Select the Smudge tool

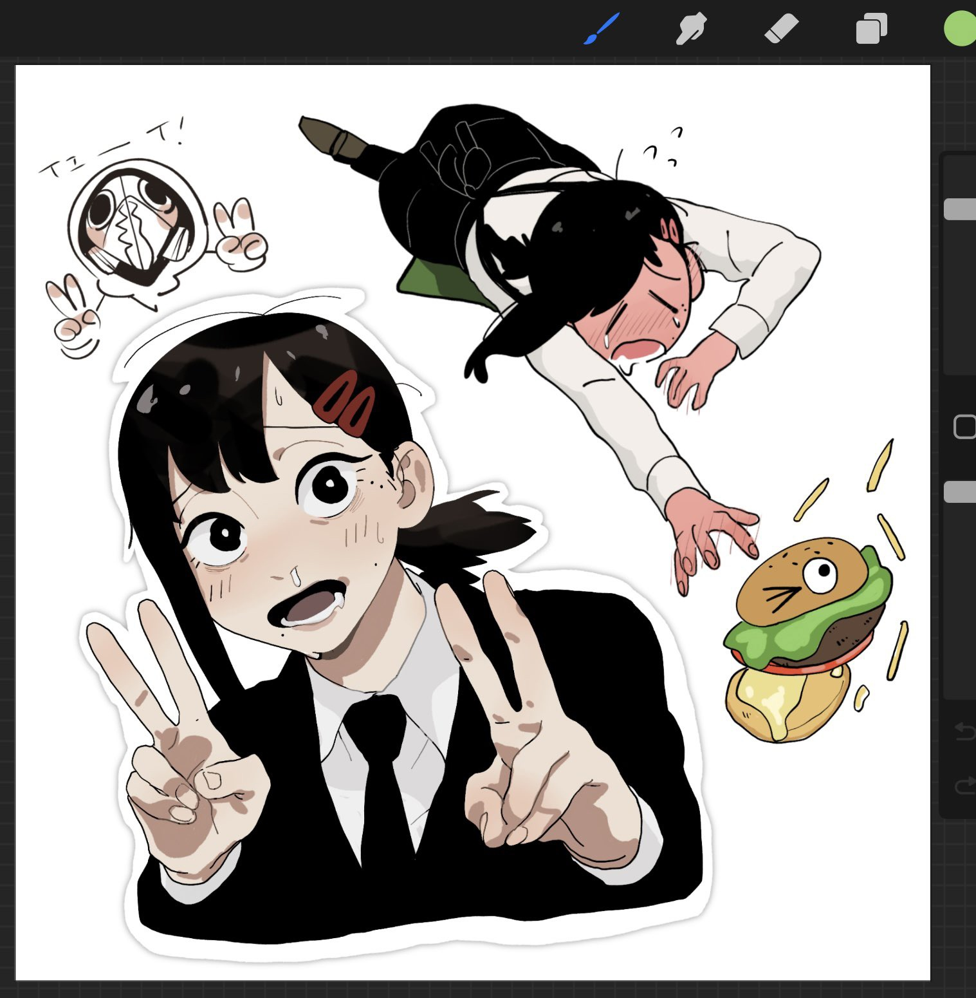[692, 30]
